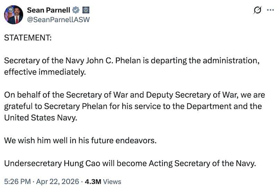Click the STATEMENT: heading text
The width and height of the screenshot is (277, 189).
27,38
